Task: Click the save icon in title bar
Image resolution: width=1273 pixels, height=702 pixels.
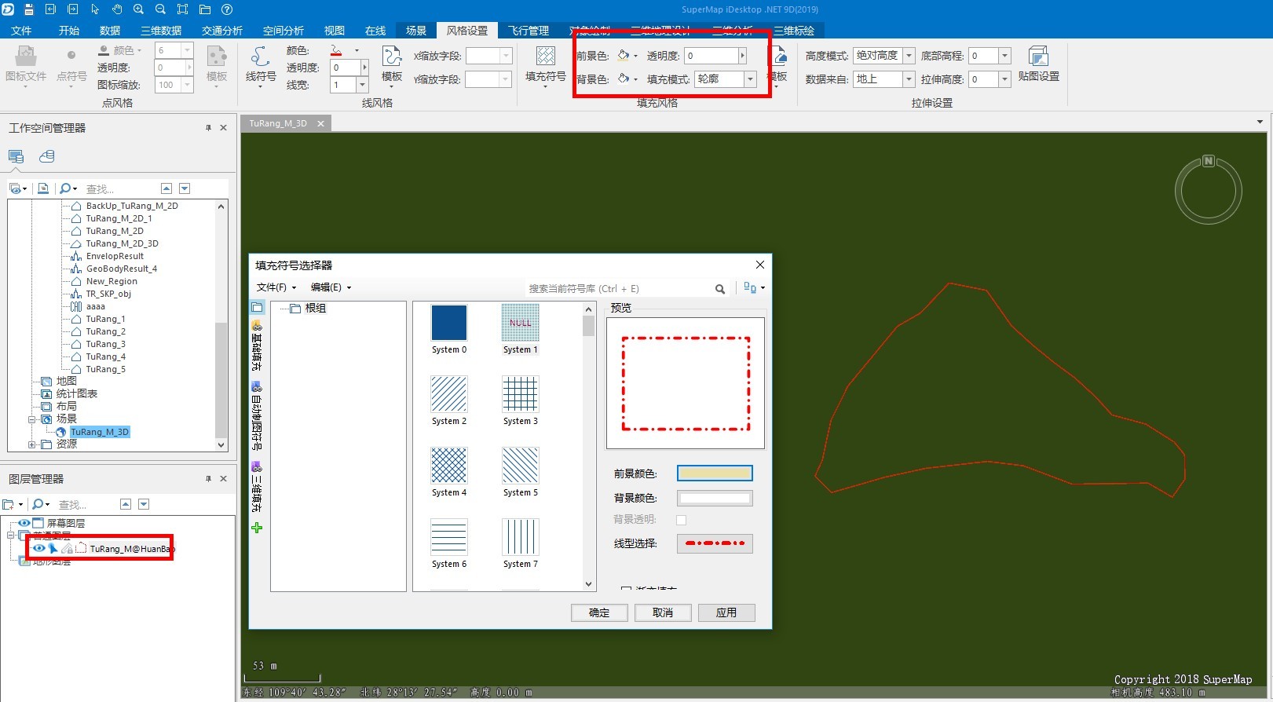Action: coord(29,9)
